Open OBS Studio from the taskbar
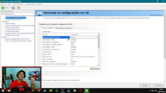This screenshot has width=166, height=93. click(x=63, y=91)
